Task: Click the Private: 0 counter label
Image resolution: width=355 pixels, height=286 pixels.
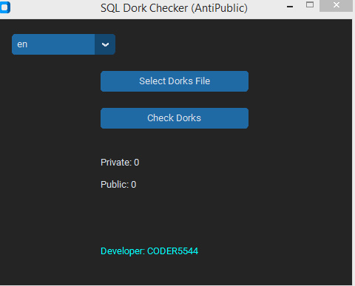Action: coord(120,163)
